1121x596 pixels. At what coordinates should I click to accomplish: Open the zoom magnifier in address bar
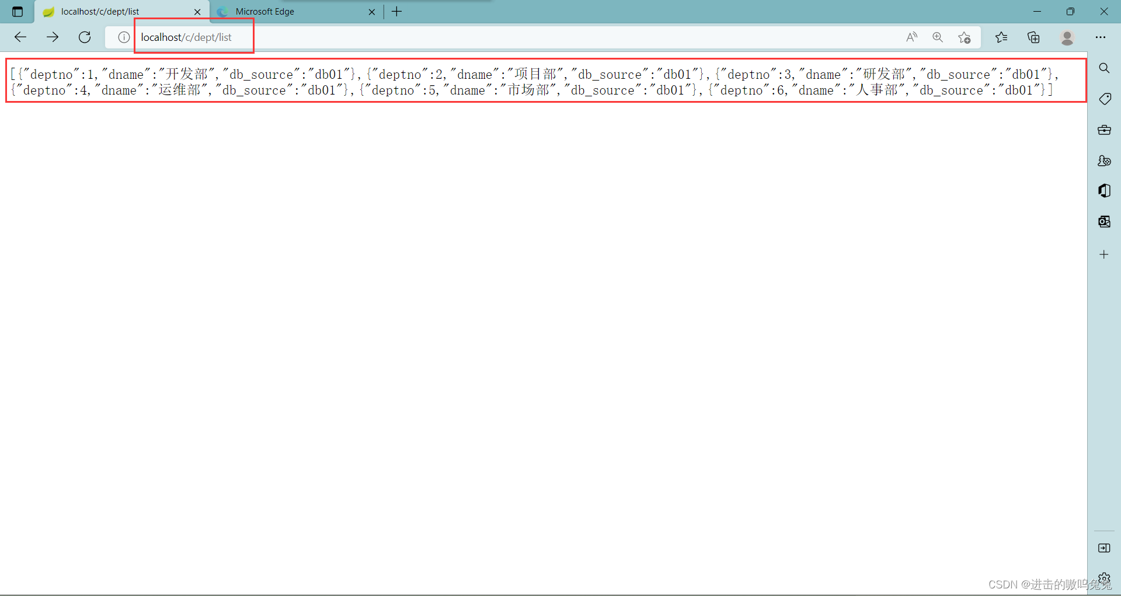[938, 37]
